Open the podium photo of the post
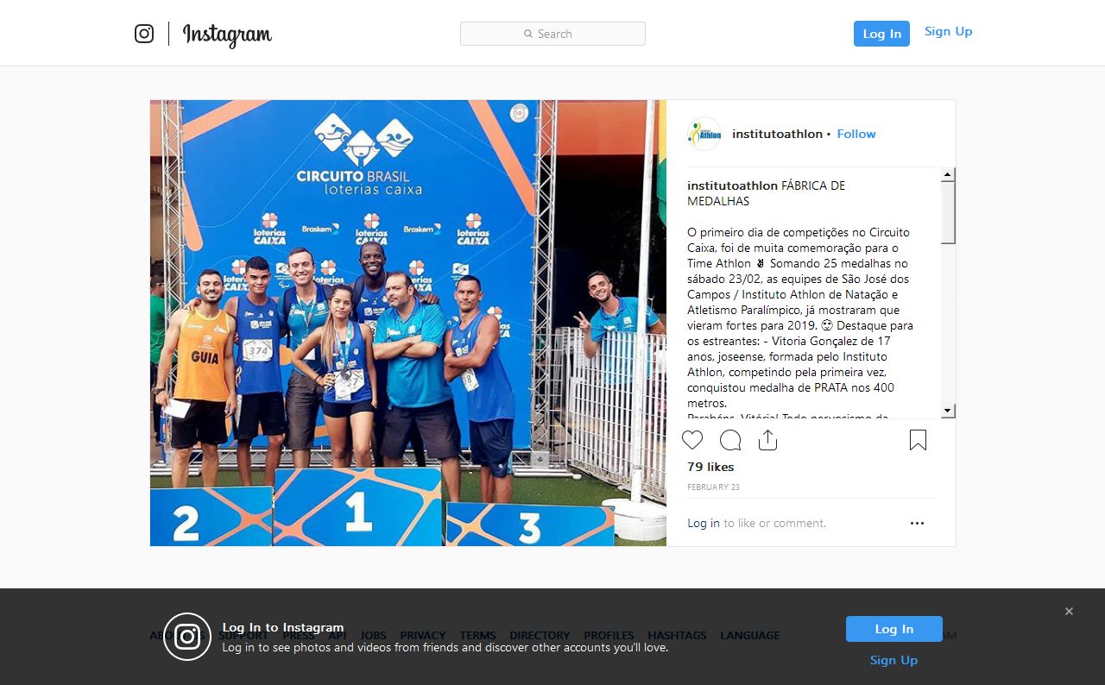 coord(408,323)
